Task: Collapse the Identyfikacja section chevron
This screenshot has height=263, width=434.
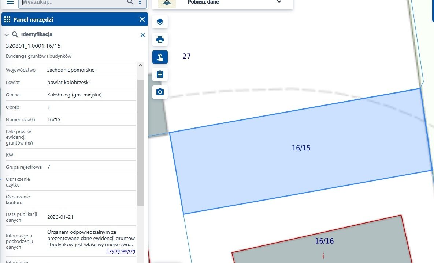Action: [x=7, y=35]
